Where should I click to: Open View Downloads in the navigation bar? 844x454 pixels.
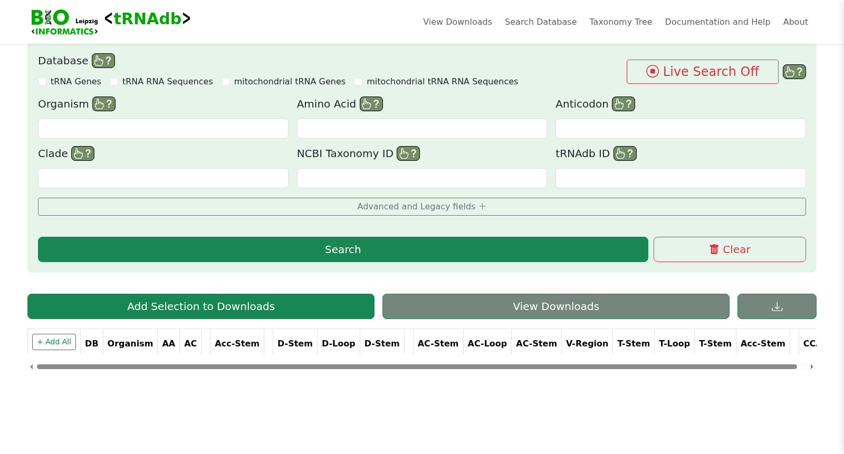coord(457,22)
